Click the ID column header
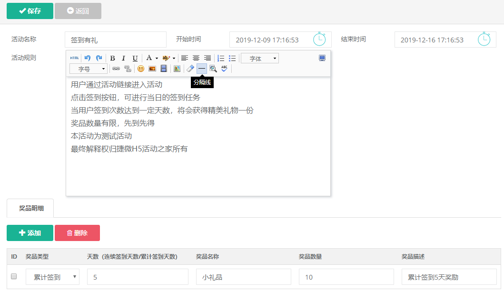Screen dimensions: 504x292 click(14, 257)
